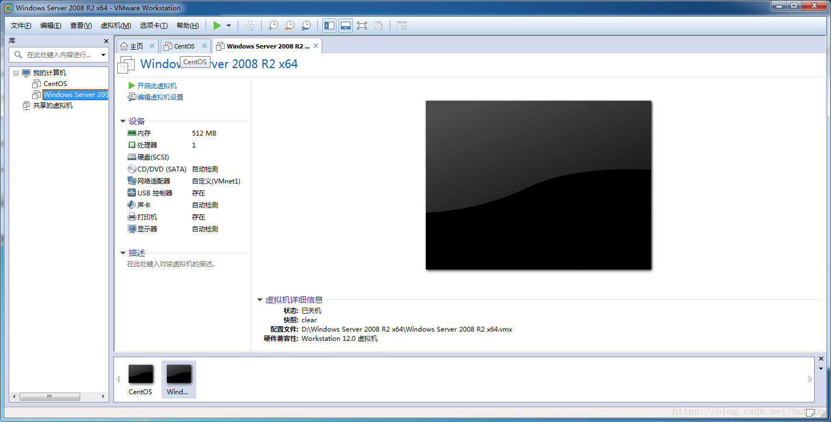This screenshot has width=831, height=422.
Task: Collapse the 虚拟机详细信息 section
Action: [260, 299]
